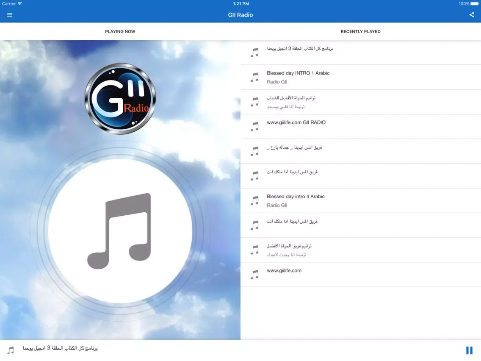
Task: Open first track برنامج كل الكتاب الحلقة 3 in list
Action: pos(361,53)
